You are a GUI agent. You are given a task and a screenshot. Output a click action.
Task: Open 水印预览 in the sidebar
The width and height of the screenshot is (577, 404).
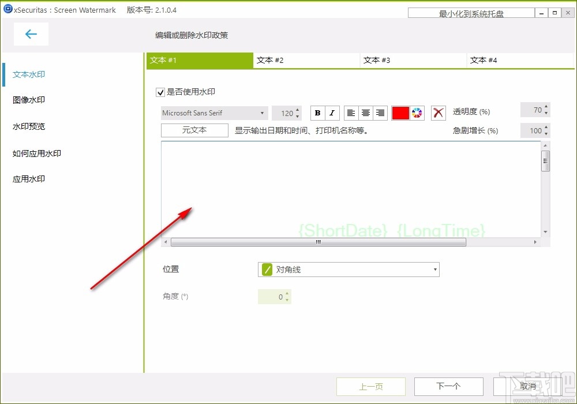29,126
